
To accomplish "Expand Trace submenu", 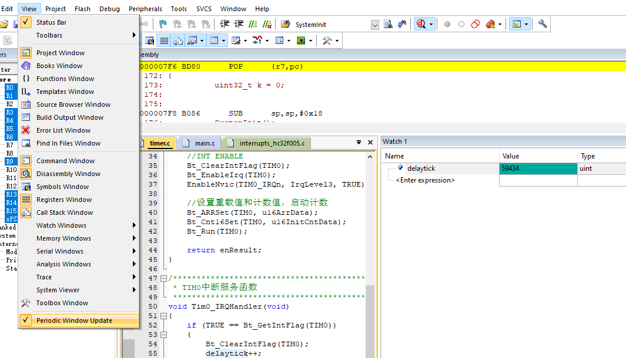I will [79, 277].
